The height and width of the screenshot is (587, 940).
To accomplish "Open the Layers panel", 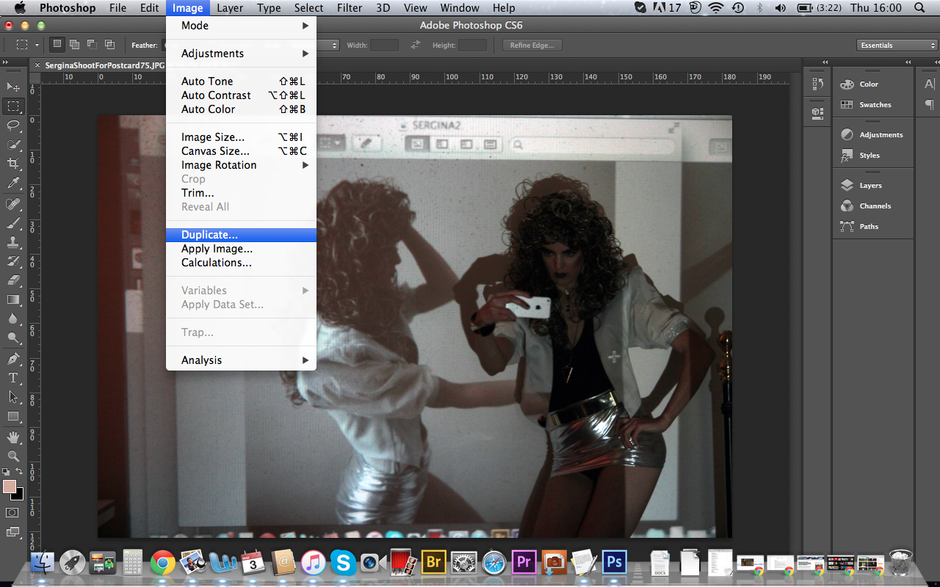I will coord(870,186).
